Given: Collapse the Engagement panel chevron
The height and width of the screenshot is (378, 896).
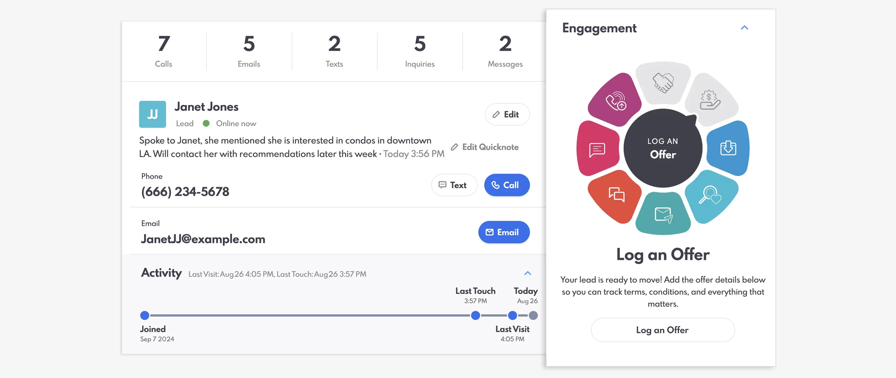Looking at the screenshot, I should 744,28.
